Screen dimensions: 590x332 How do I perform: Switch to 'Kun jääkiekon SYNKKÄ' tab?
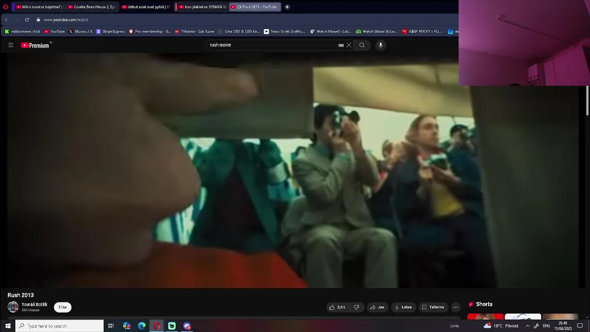click(x=203, y=7)
